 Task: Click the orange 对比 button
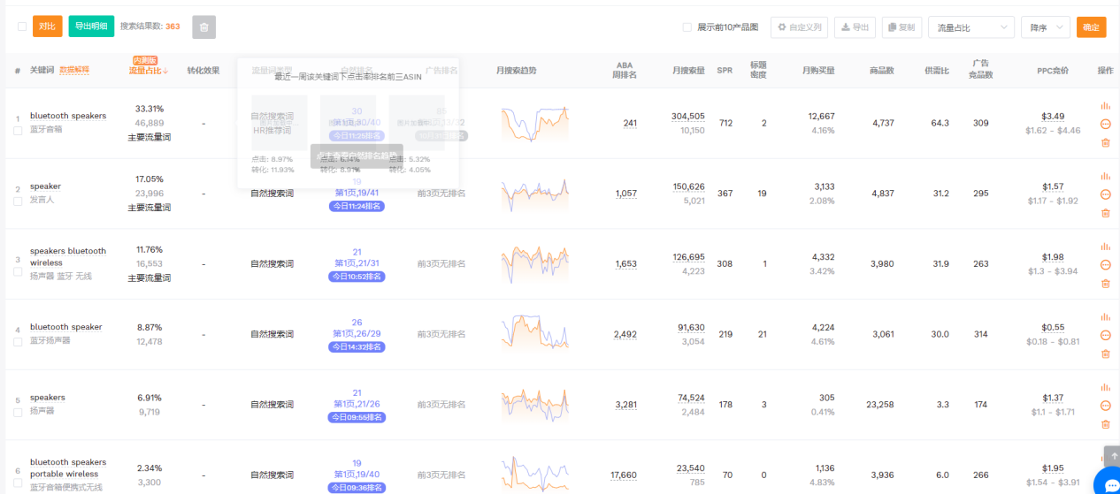click(x=47, y=27)
